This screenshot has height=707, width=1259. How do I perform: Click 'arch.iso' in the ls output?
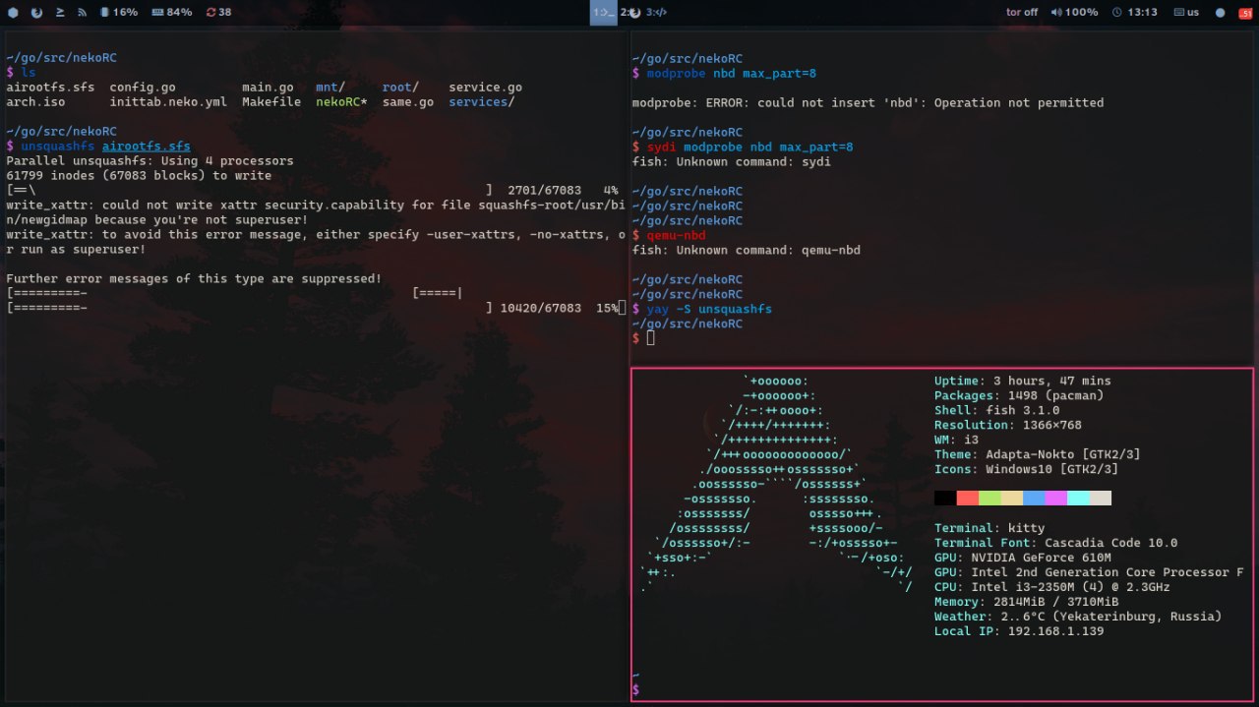pos(35,102)
